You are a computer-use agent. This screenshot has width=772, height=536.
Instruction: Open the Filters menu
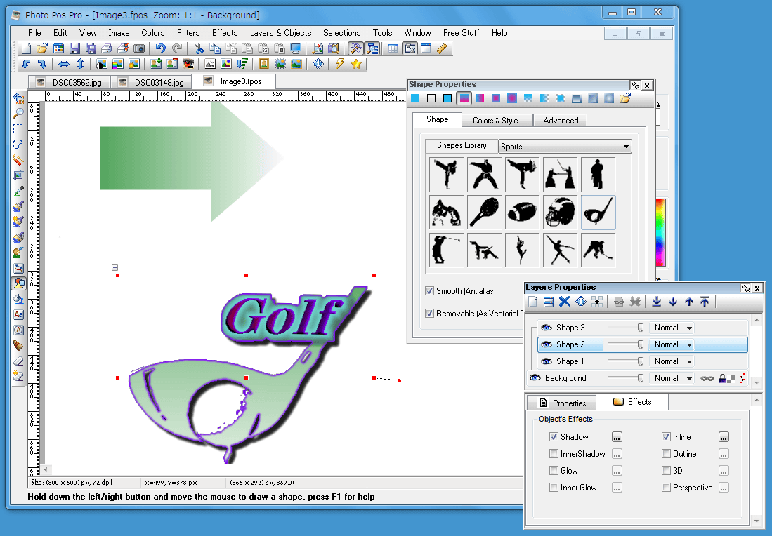pos(188,33)
